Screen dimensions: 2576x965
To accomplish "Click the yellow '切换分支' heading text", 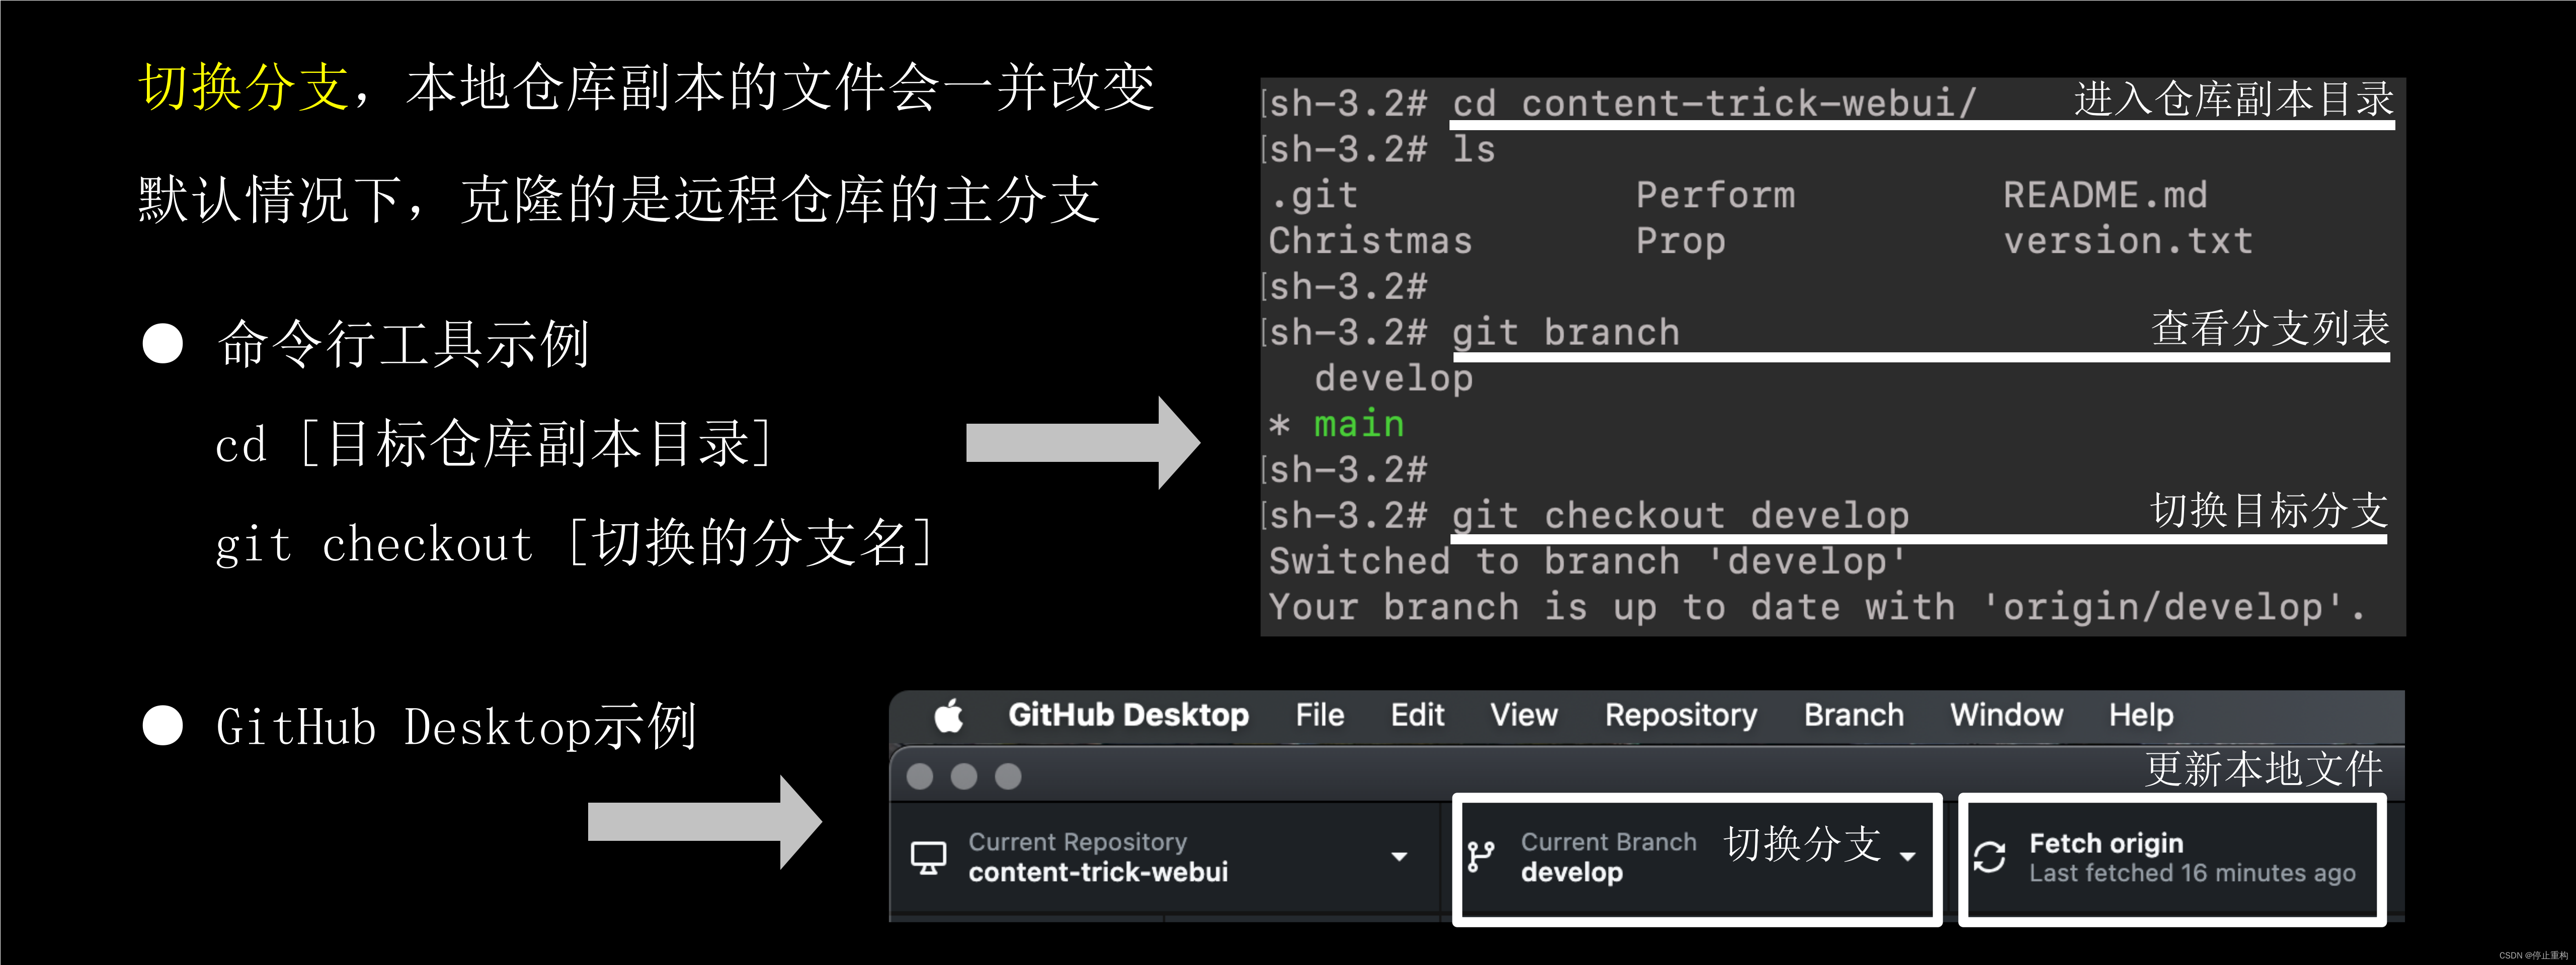I will [x=243, y=87].
